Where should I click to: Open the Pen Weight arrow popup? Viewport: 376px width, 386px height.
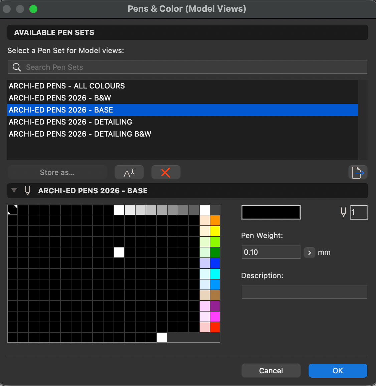(309, 252)
